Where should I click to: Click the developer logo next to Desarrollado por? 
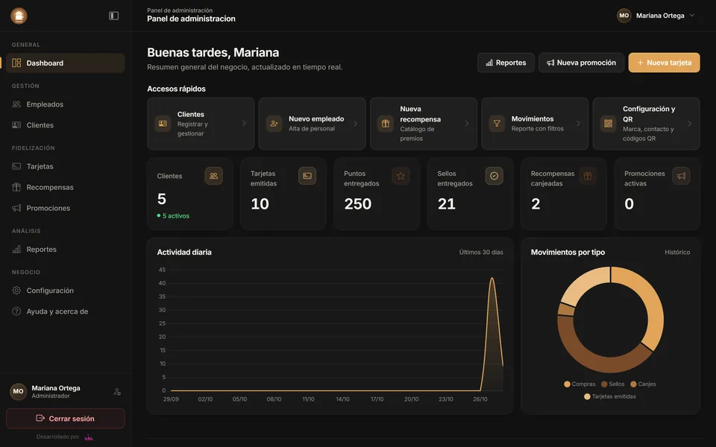(89, 437)
